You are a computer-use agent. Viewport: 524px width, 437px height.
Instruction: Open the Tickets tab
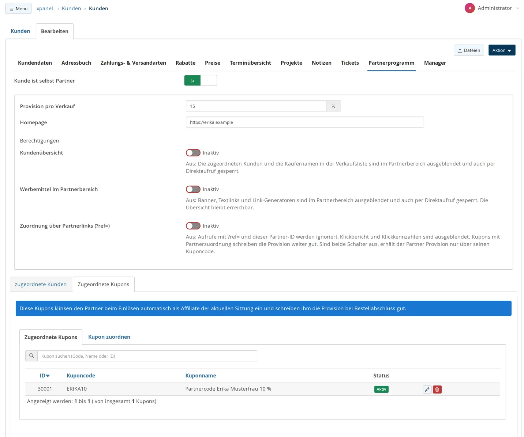350,63
